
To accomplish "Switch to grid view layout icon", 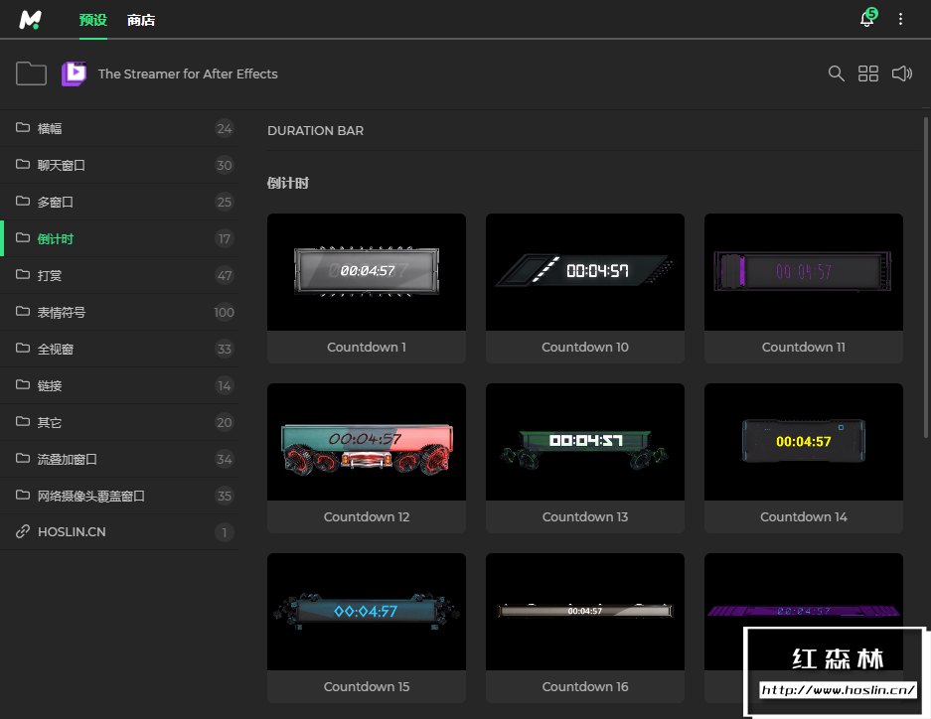I will pyautogui.click(x=868, y=73).
